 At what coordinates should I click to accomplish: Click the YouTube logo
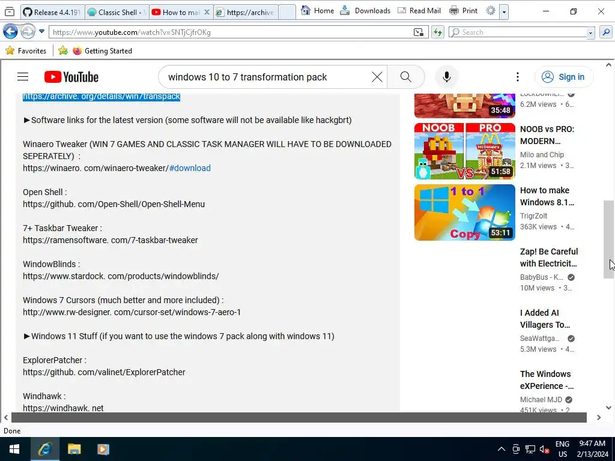click(x=71, y=77)
